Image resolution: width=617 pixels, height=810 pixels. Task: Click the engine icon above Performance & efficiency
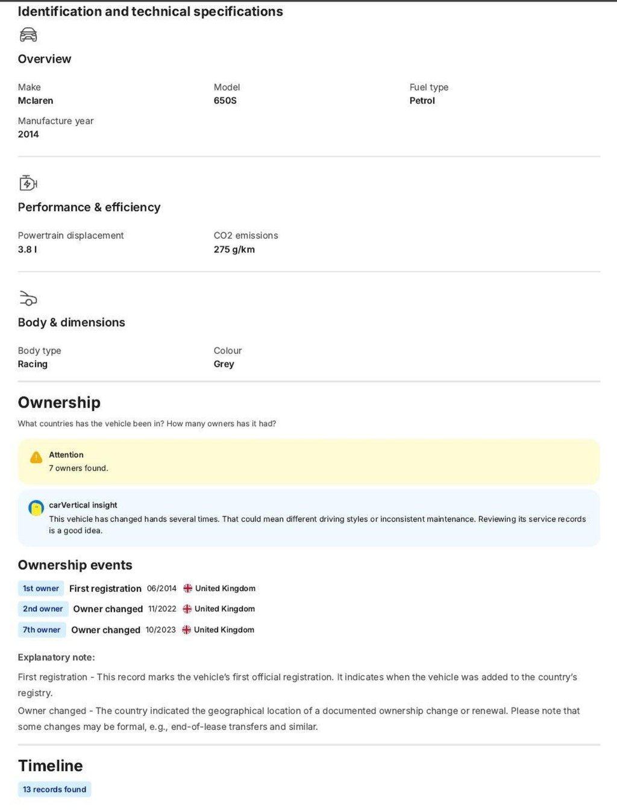[x=28, y=183]
